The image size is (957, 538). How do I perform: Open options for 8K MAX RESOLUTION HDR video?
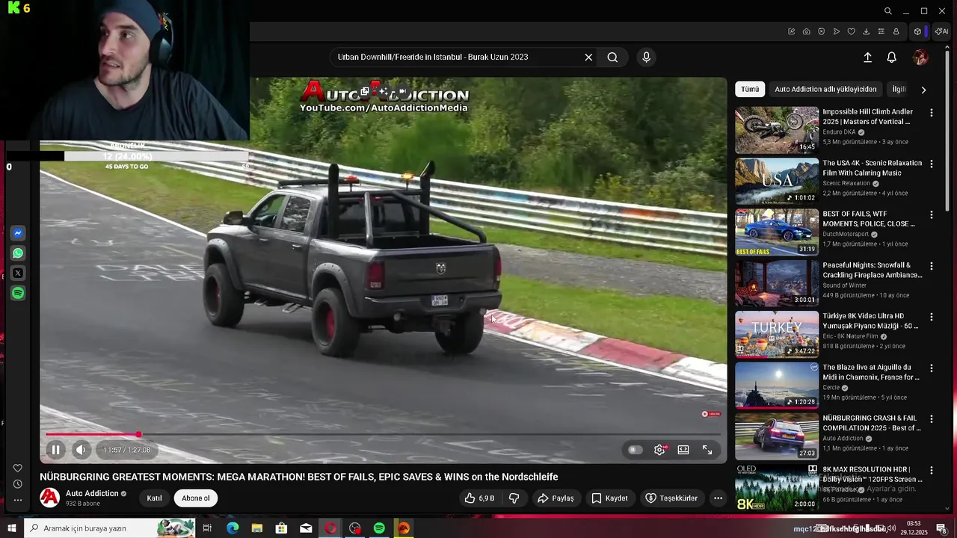pyautogui.click(x=932, y=471)
